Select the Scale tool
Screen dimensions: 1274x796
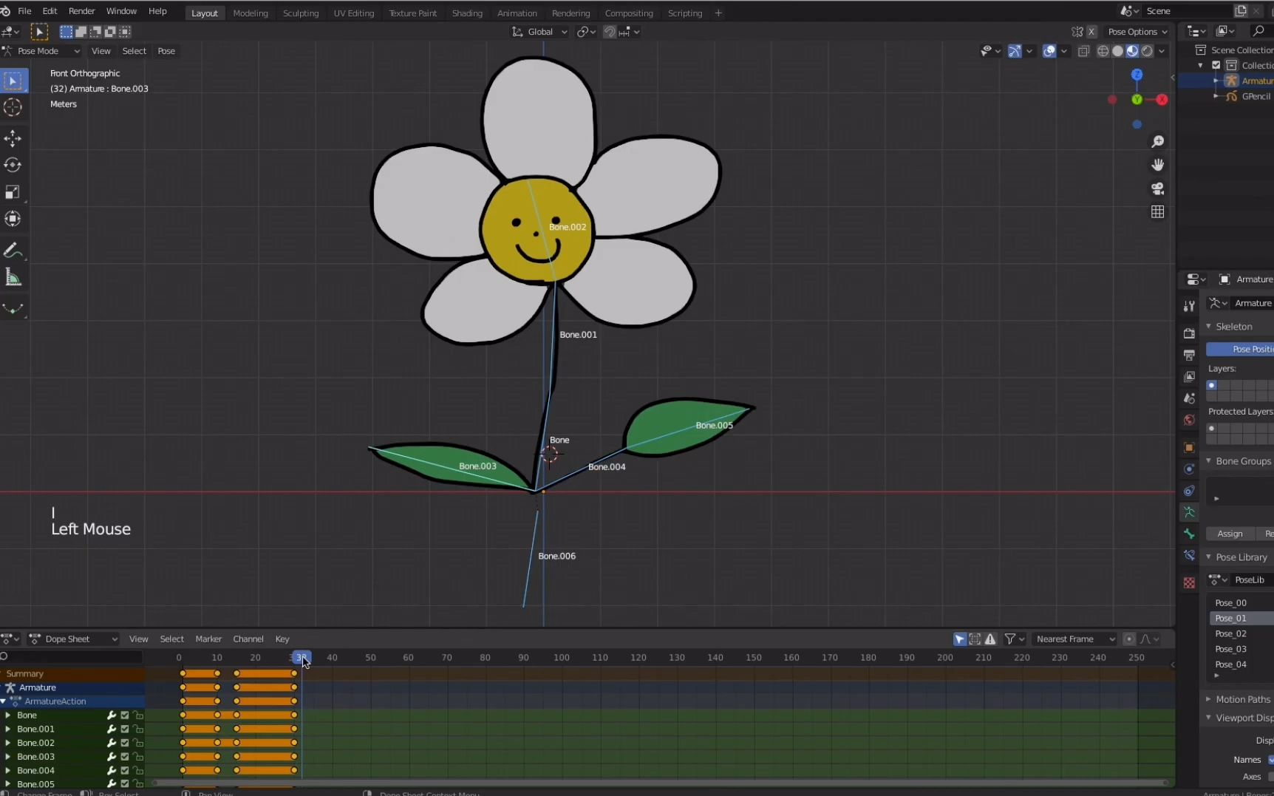point(13,192)
